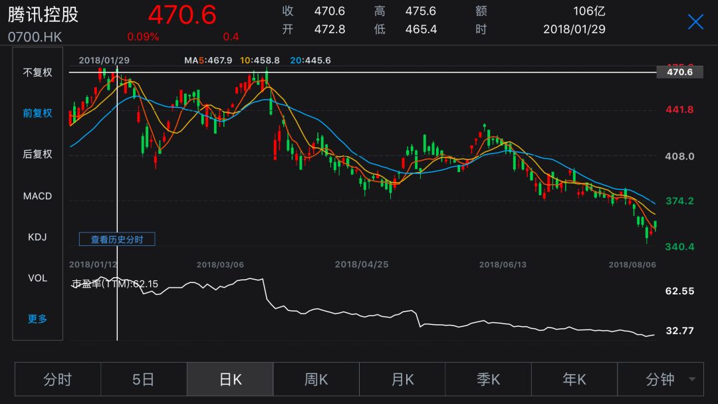This screenshot has height=404, width=718.
Task: Show the MACD indicator
Action: 38,196
